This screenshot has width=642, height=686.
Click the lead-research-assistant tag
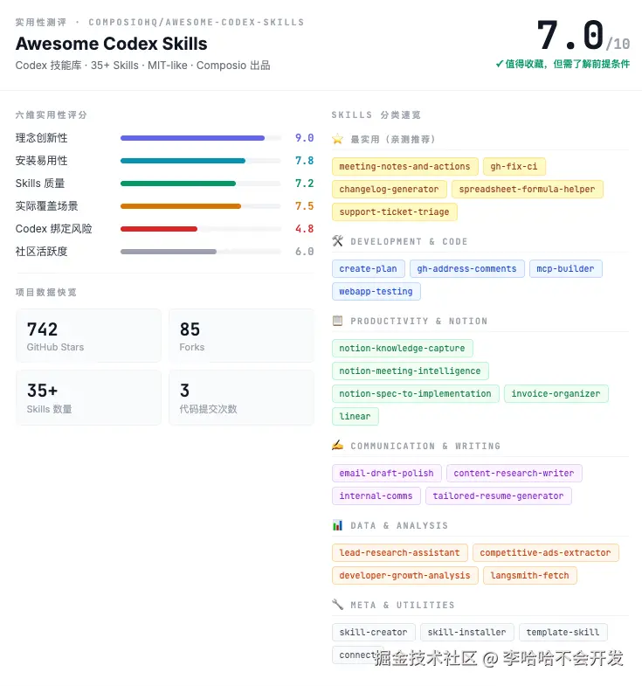coord(399,553)
